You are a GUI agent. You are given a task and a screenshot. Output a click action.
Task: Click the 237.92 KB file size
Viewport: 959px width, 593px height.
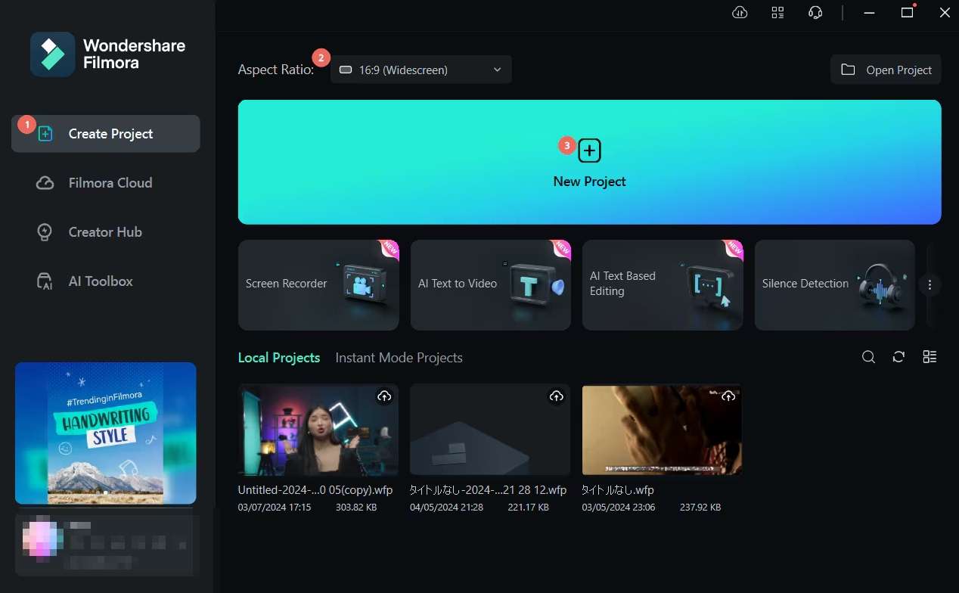click(x=700, y=508)
